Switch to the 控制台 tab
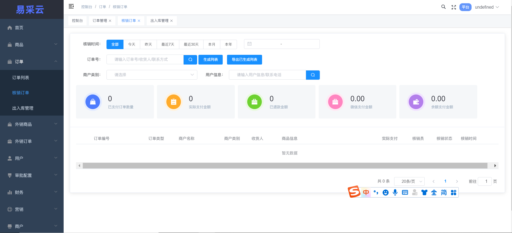This screenshot has width=512, height=233. pyautogui.click(x=77, y=21)
